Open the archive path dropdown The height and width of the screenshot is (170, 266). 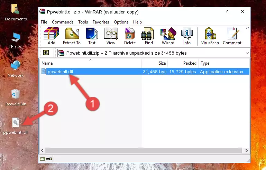(247, 53)
